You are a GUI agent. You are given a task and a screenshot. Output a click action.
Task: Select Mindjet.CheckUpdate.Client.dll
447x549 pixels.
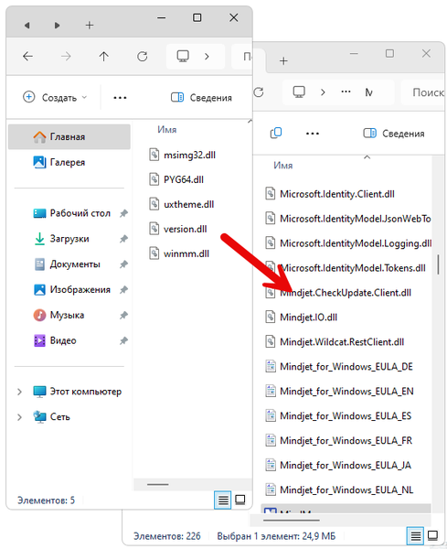click(338, 293)
